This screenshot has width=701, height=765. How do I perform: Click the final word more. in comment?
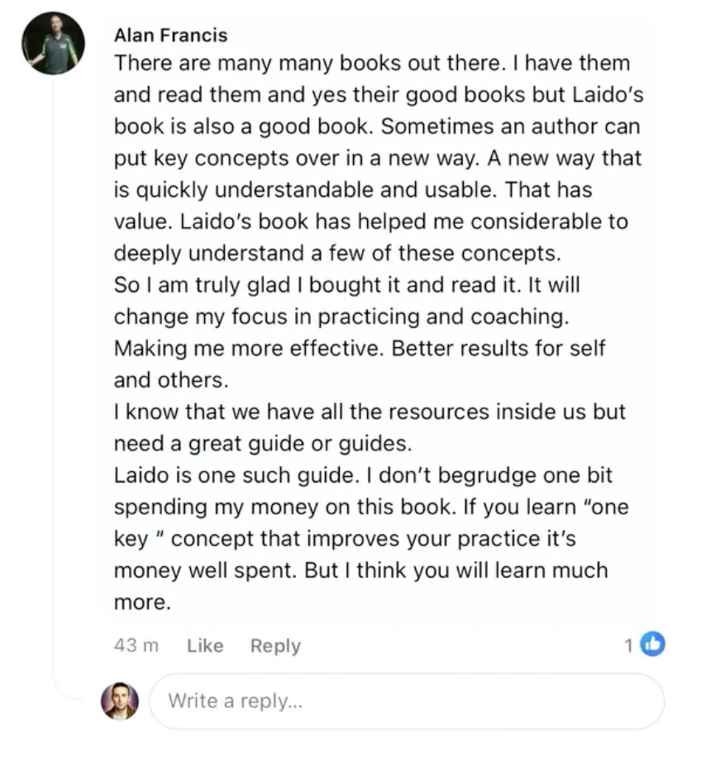pos(142,602)
